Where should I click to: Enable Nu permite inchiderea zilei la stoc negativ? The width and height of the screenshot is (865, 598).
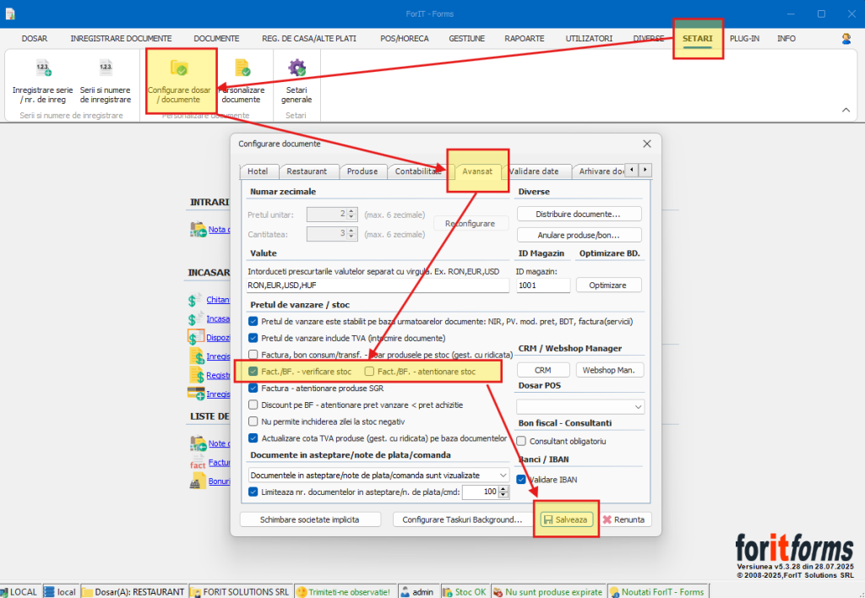[253, 421]
